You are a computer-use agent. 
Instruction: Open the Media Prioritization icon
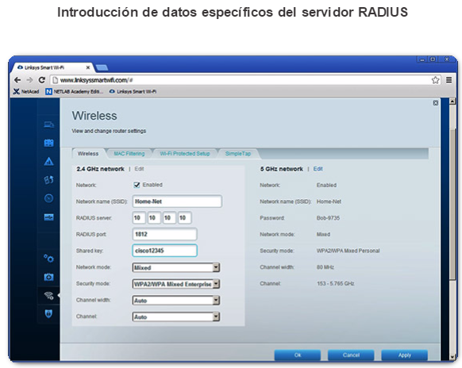48,179
